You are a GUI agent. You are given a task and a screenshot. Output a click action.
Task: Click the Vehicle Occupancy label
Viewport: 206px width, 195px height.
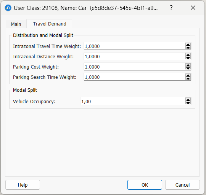point(34,102)
